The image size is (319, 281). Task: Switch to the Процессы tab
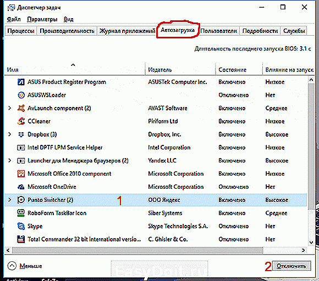tap(21, 31)
